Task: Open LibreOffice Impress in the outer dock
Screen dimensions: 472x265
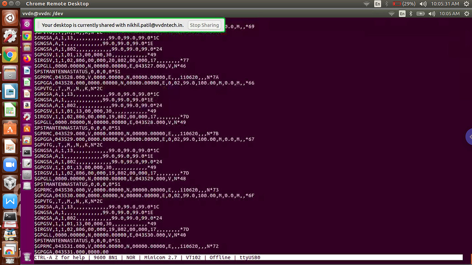Action: tap(10, 147)
